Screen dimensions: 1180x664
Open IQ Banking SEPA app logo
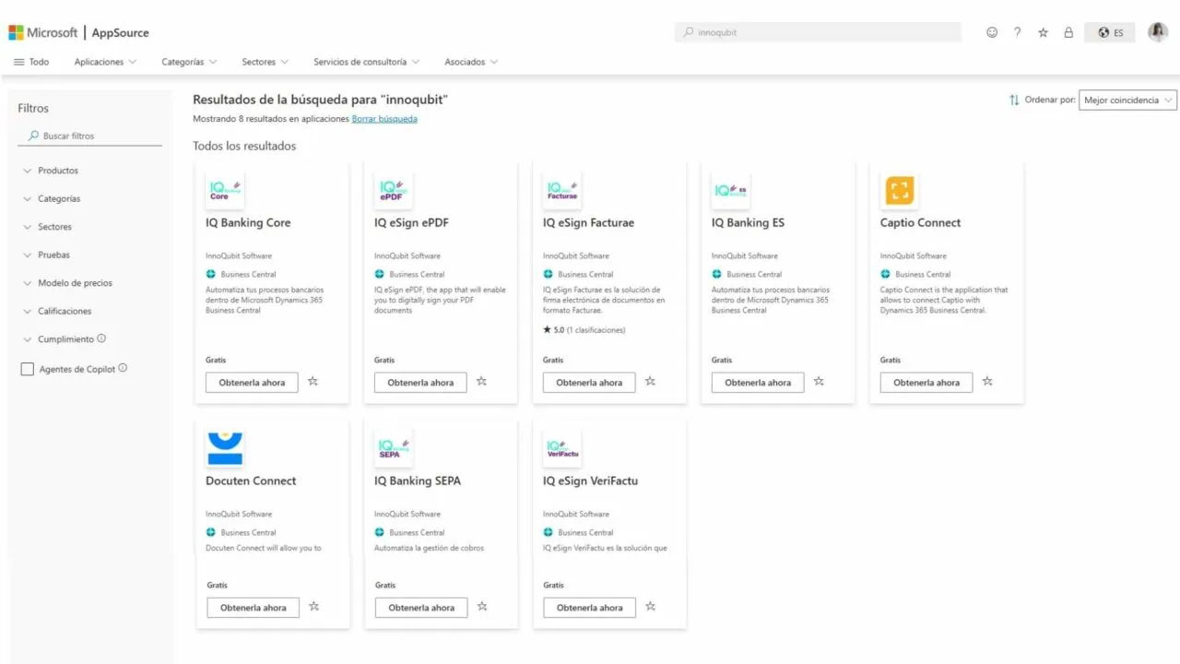tap(393, 449)
